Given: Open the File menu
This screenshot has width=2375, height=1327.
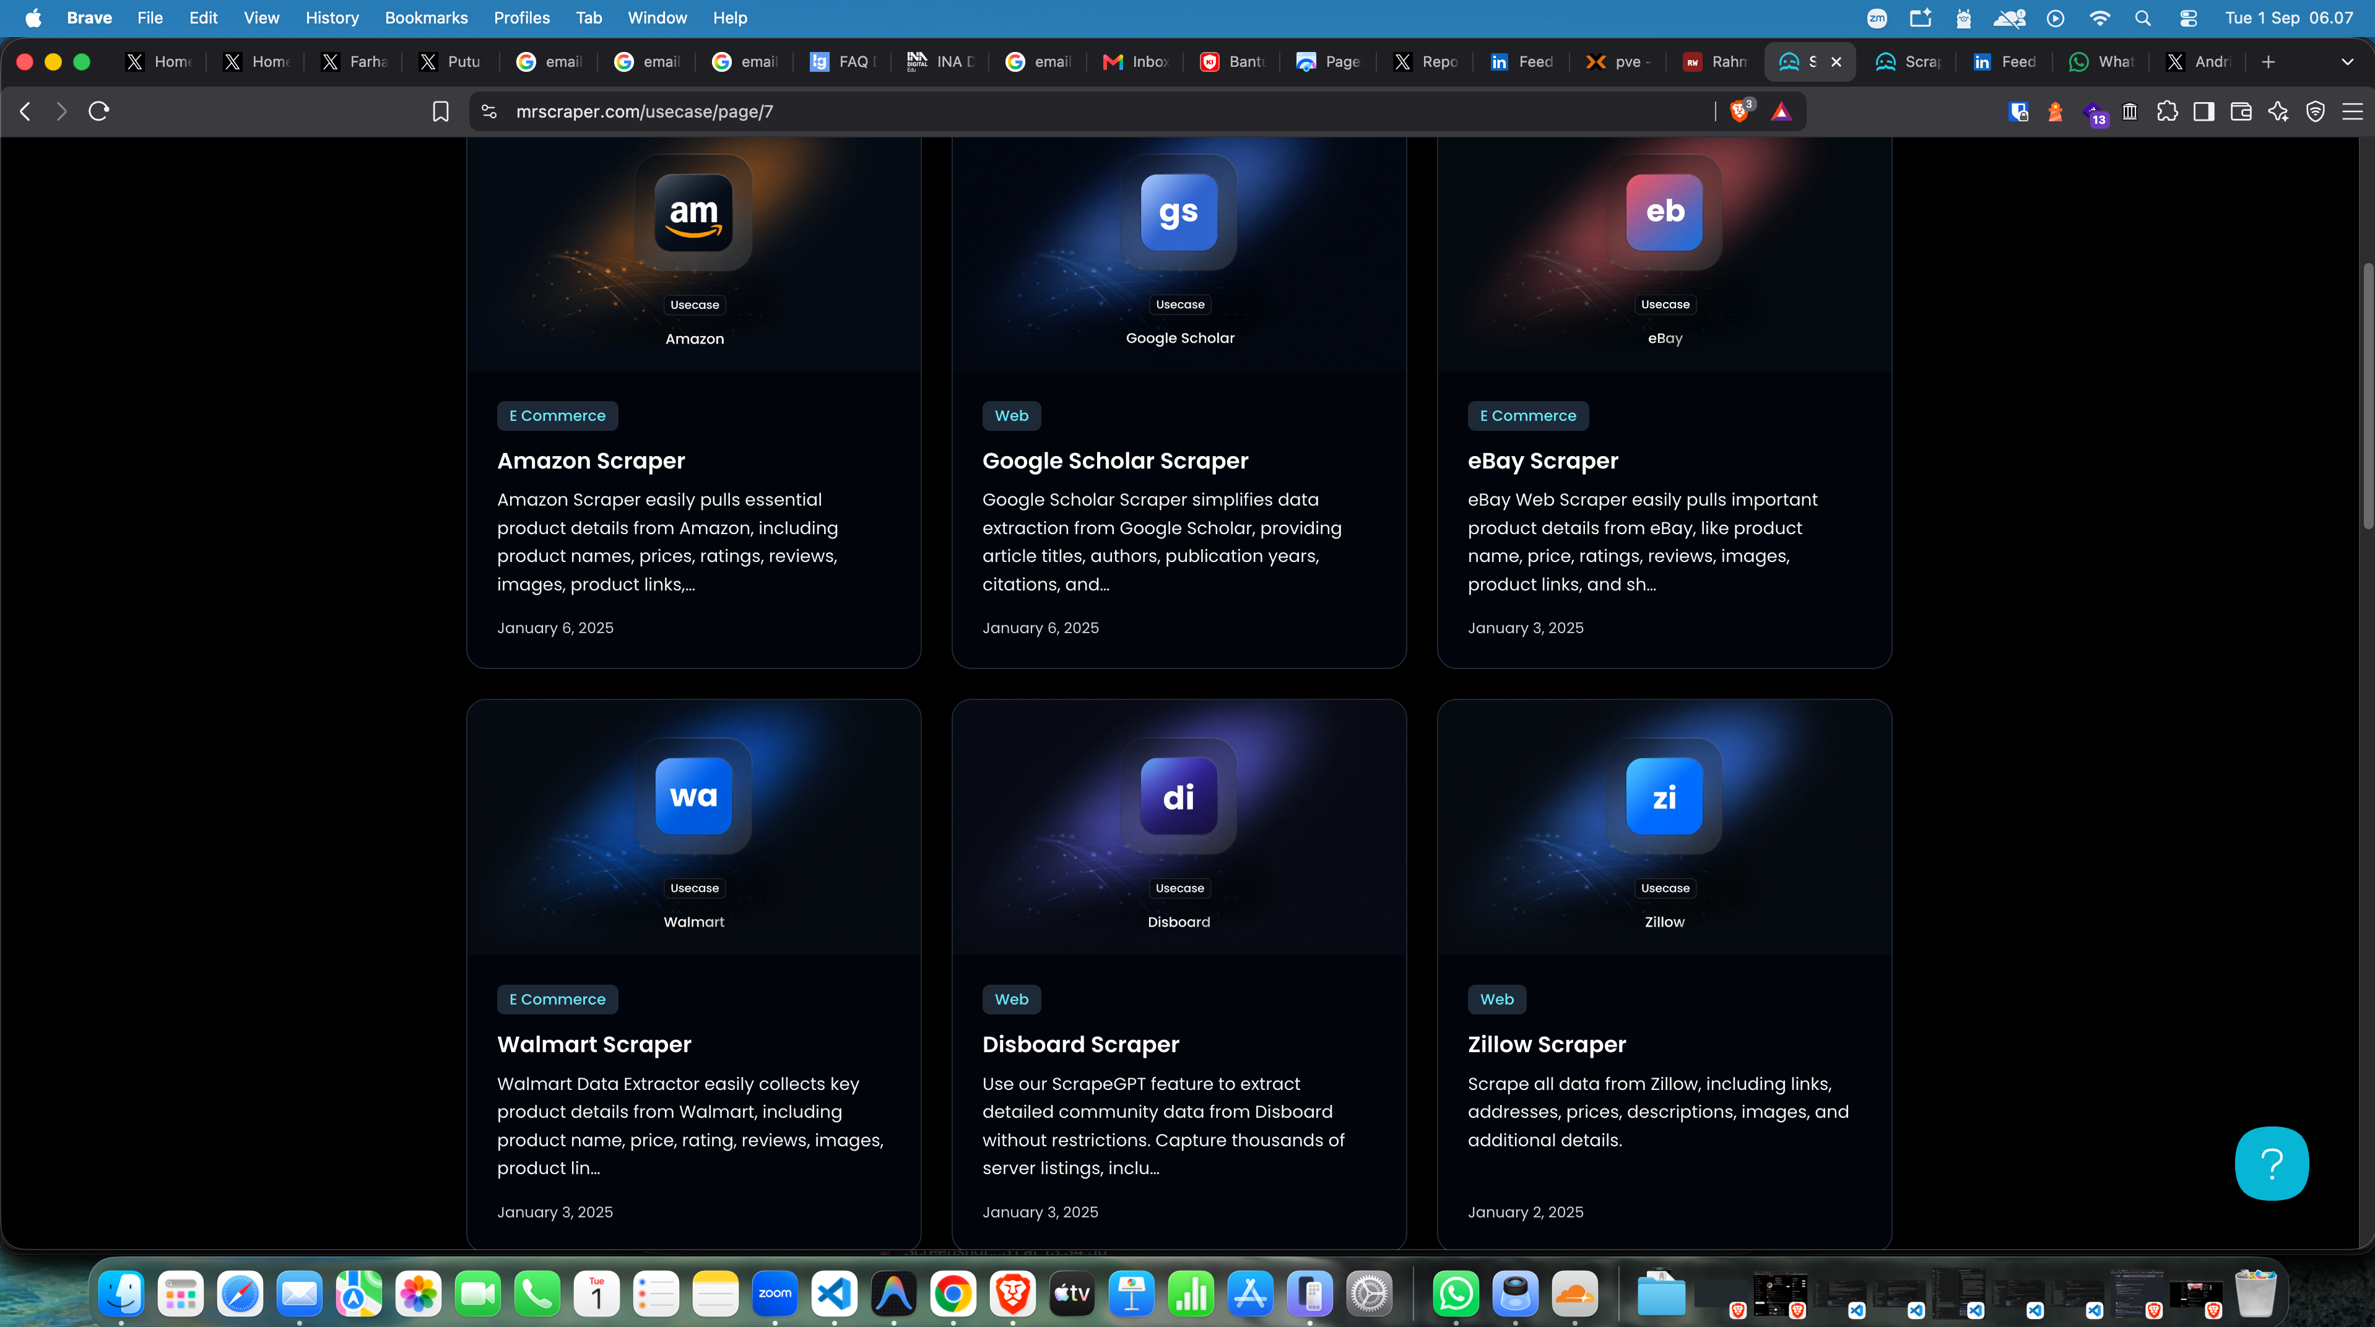Looking at the screenshot, I should click(x=149, y=17).
